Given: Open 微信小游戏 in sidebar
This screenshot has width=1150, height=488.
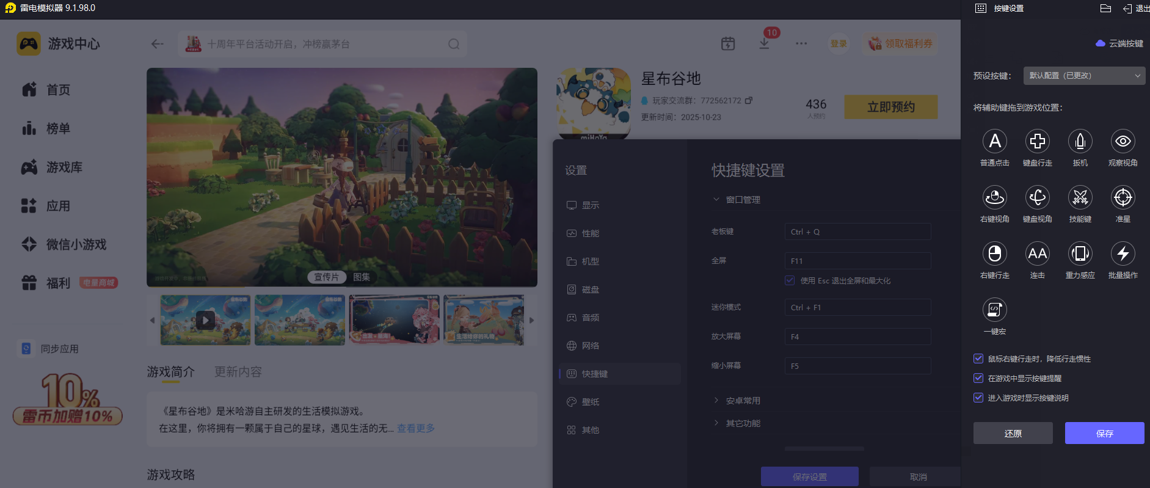Looking at the screenshot, I should 64,244.
